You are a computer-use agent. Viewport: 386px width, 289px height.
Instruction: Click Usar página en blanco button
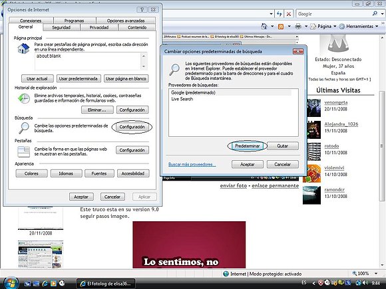126,78
